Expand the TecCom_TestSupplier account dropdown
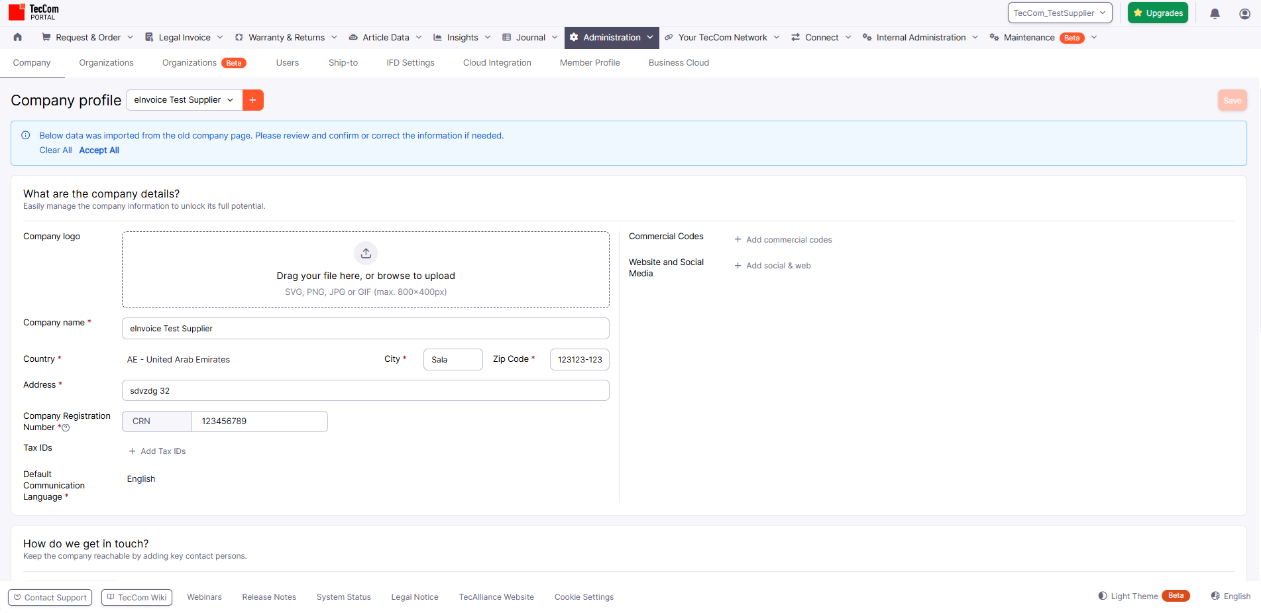The width and height of the screenshot is (1261, 613). 1060,13
